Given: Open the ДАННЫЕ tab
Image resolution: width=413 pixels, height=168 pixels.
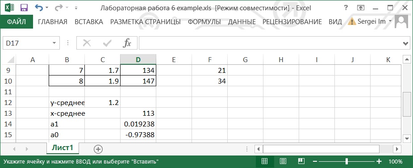Looking at the screenshot, I should pos(242,21).
